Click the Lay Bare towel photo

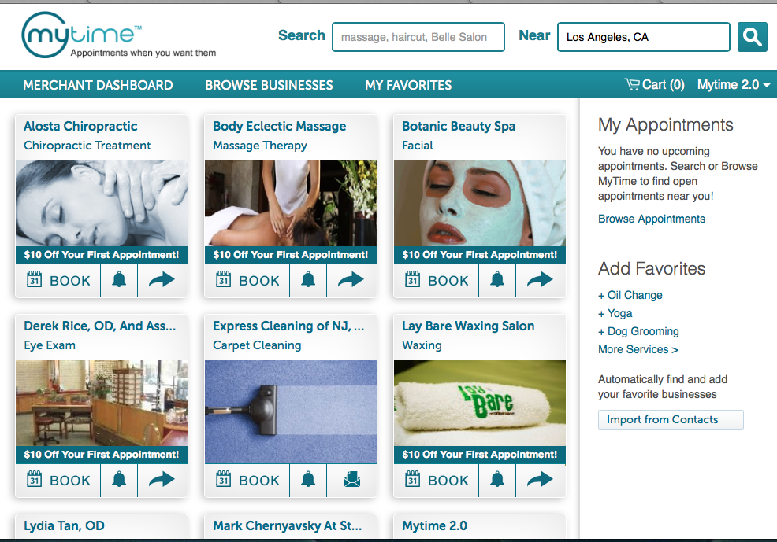480,403
